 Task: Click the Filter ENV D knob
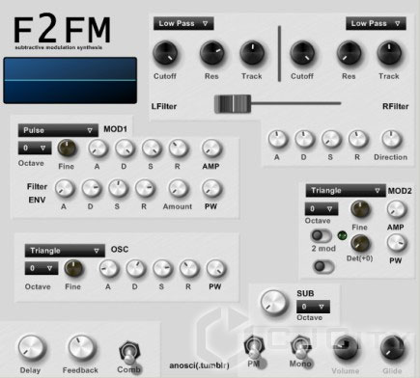click(91, 188)
